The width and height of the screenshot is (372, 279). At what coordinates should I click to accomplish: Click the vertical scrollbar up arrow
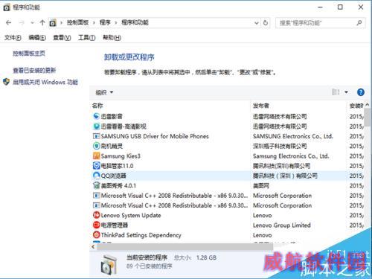(368, 105)
